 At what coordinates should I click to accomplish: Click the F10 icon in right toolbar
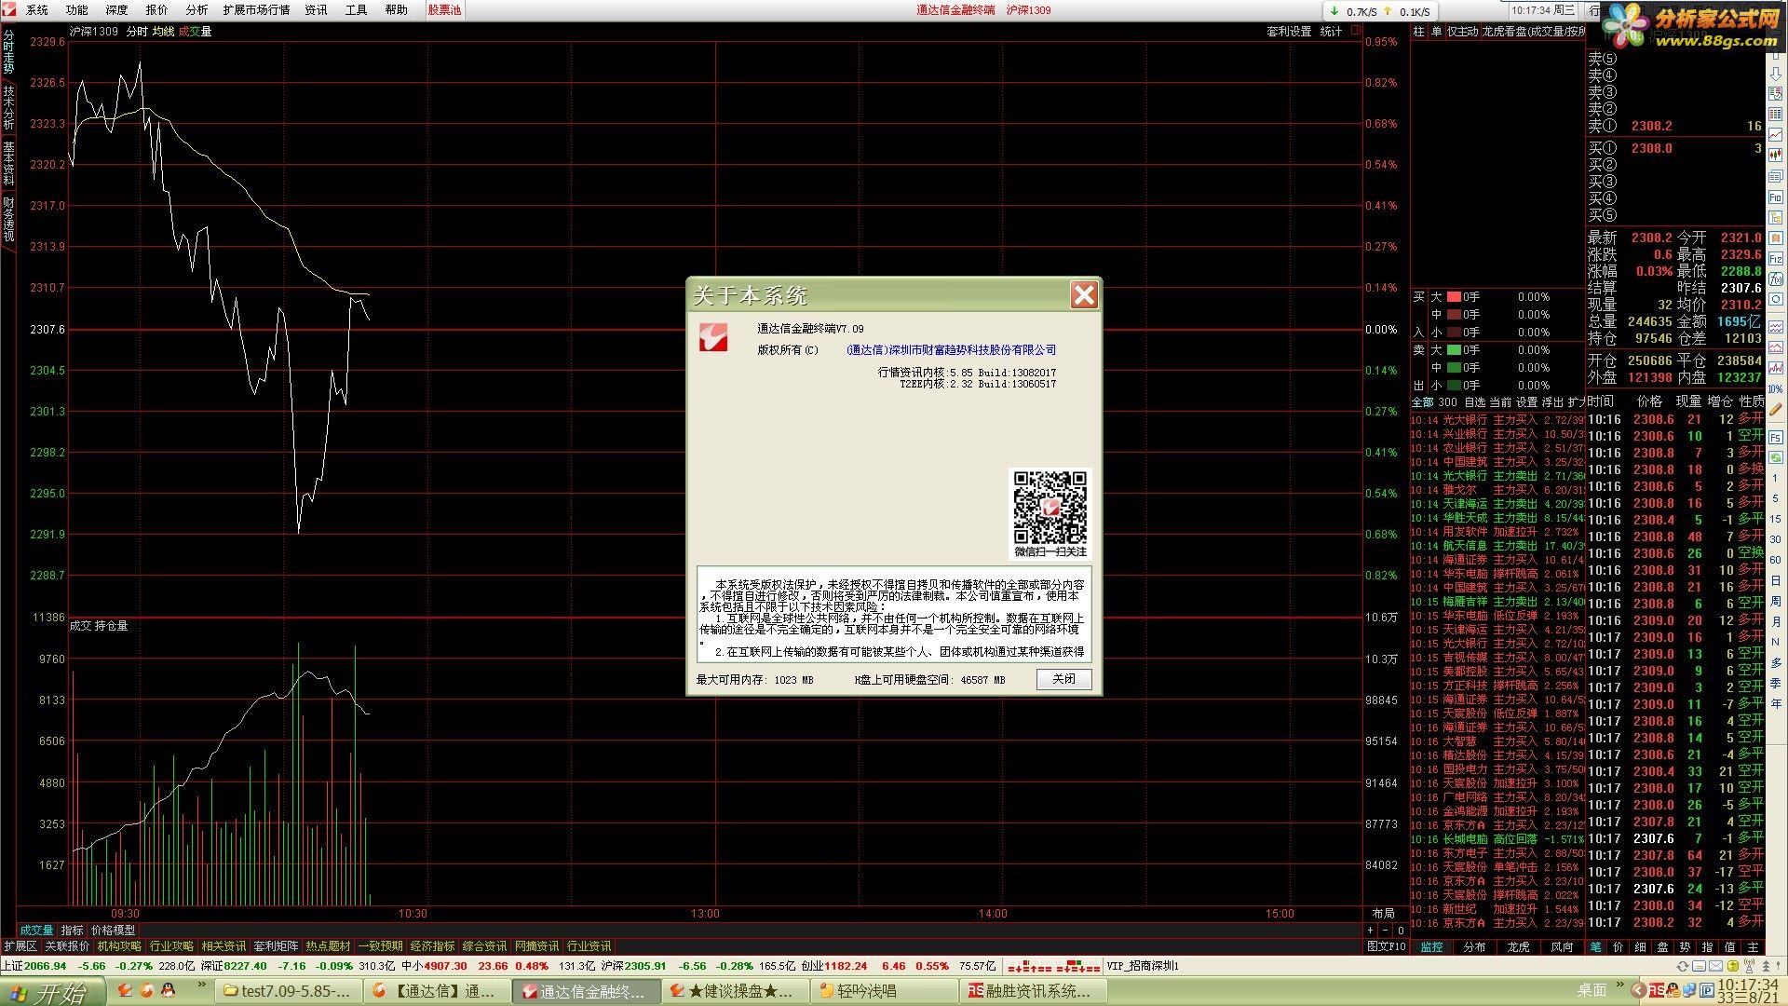tap(1776, 197)
